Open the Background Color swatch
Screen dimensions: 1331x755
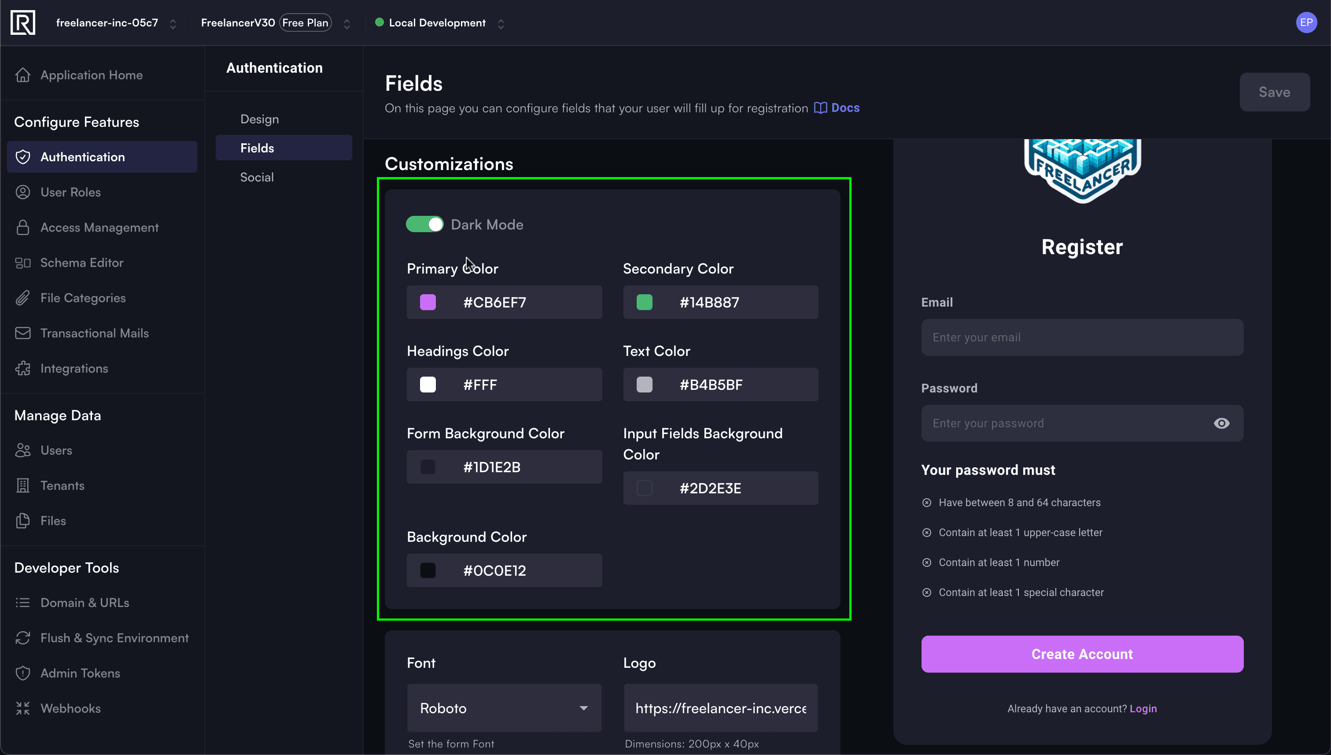[x=428, y=571]
